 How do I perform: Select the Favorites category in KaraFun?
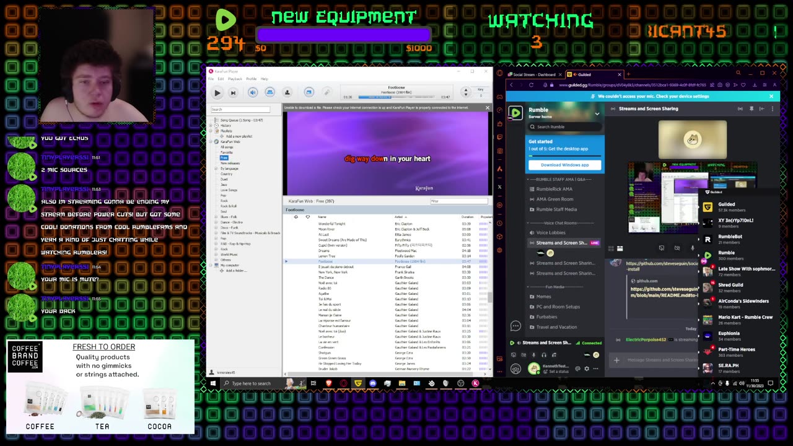[227, 152]
